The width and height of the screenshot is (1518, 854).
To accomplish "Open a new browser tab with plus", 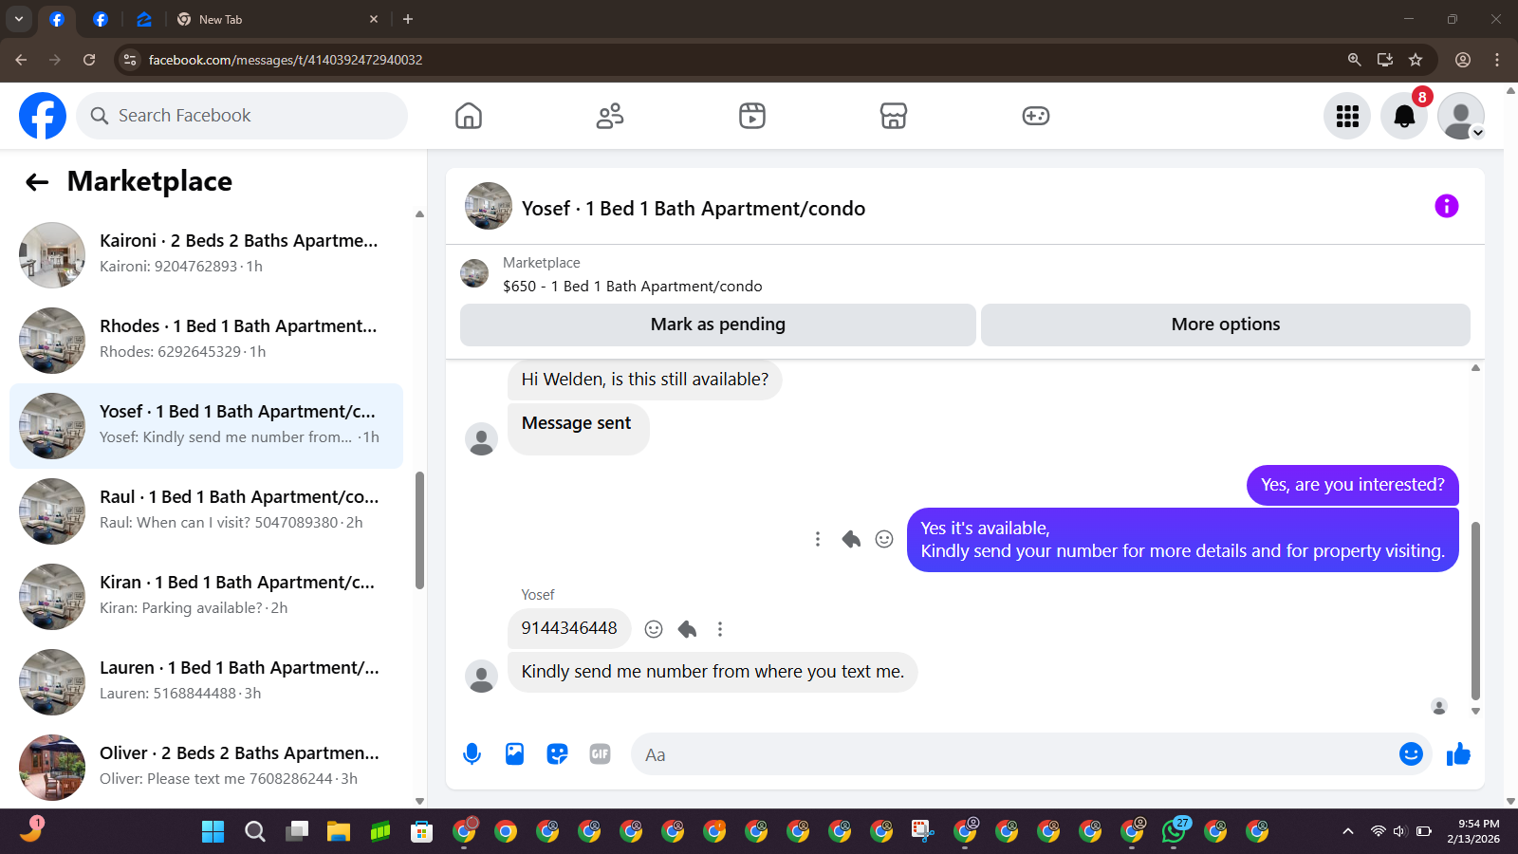I will [408, 19].
